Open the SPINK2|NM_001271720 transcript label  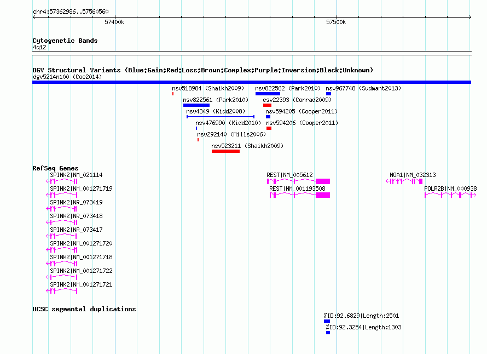81,243
